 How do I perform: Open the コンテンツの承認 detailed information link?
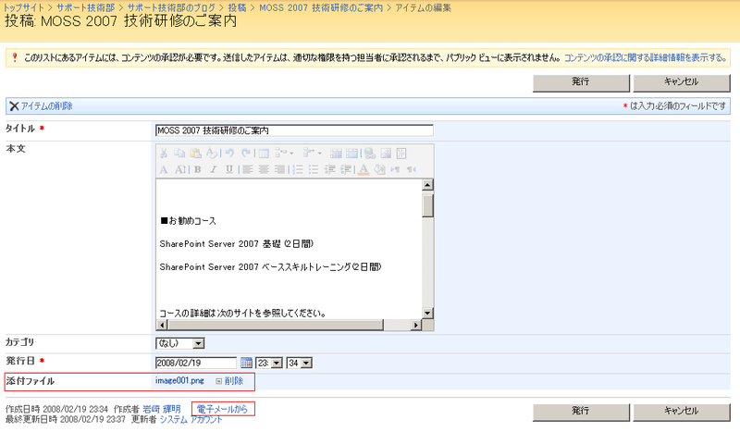(645, 57)
